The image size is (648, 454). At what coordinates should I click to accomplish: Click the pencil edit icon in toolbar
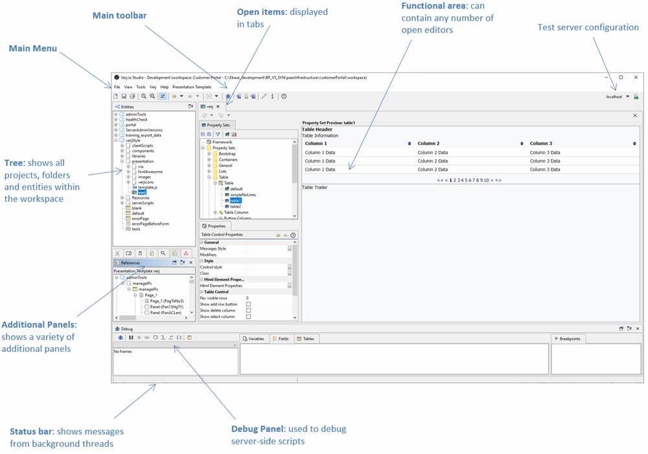click(x=264, y=96)
